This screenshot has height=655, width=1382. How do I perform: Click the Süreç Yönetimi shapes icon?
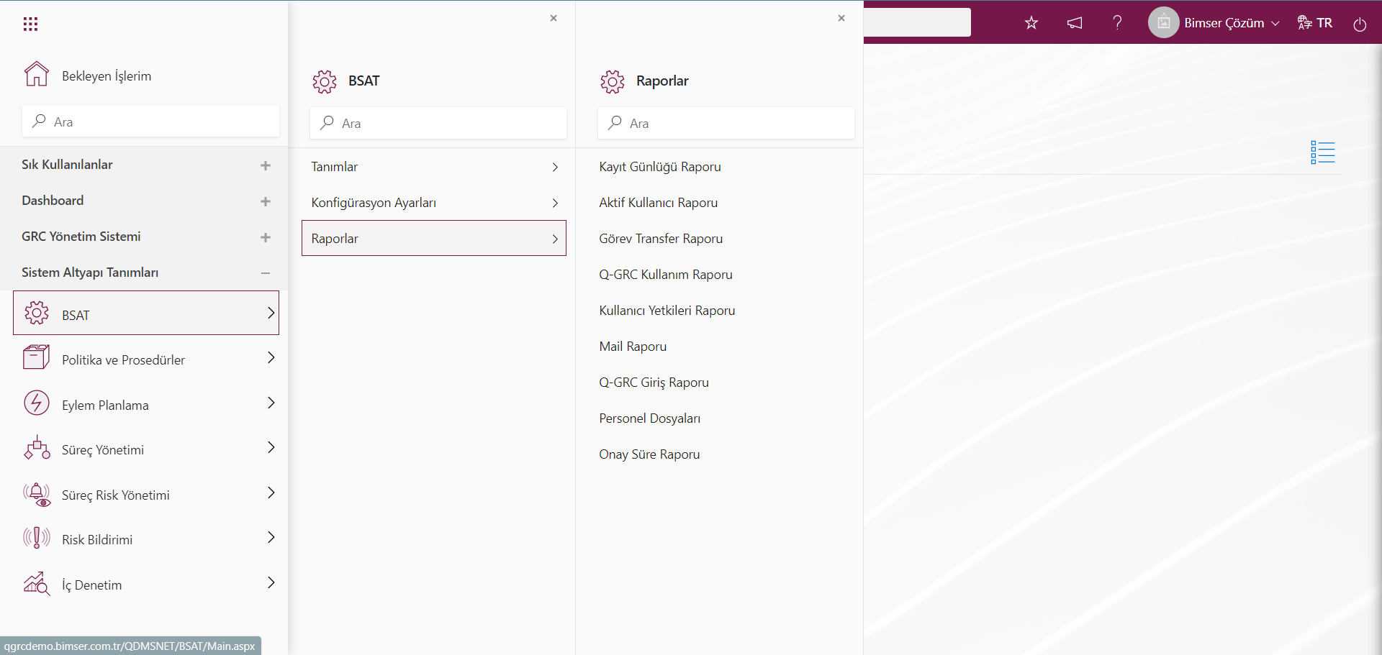(37, 448)
